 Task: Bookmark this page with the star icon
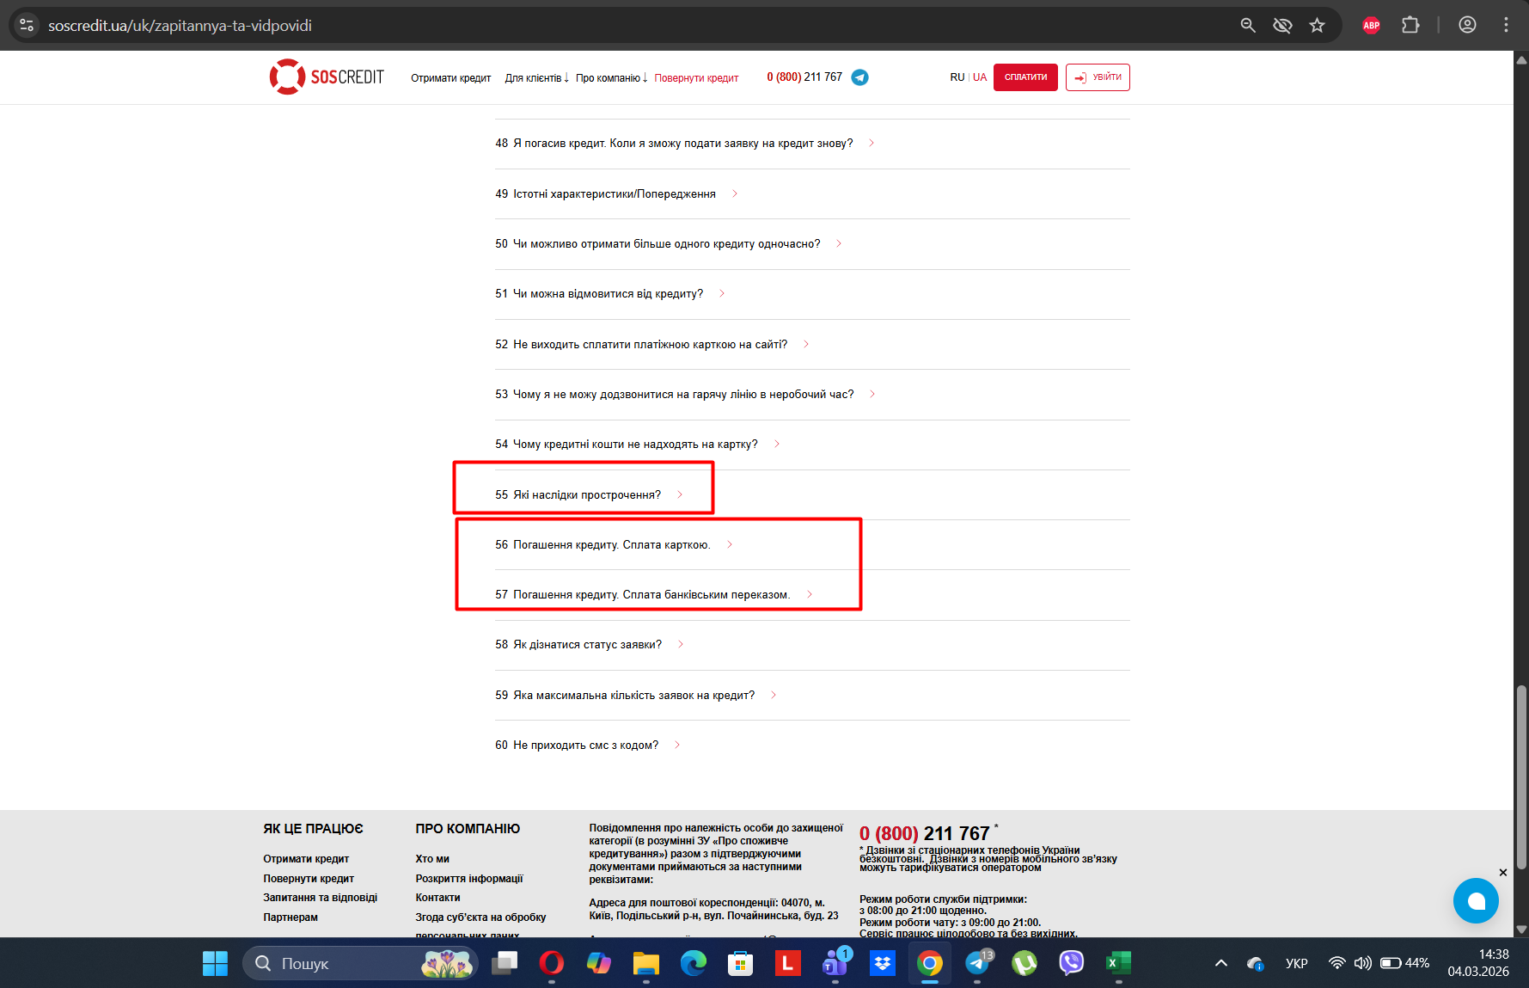click(x=1317, y=26)
